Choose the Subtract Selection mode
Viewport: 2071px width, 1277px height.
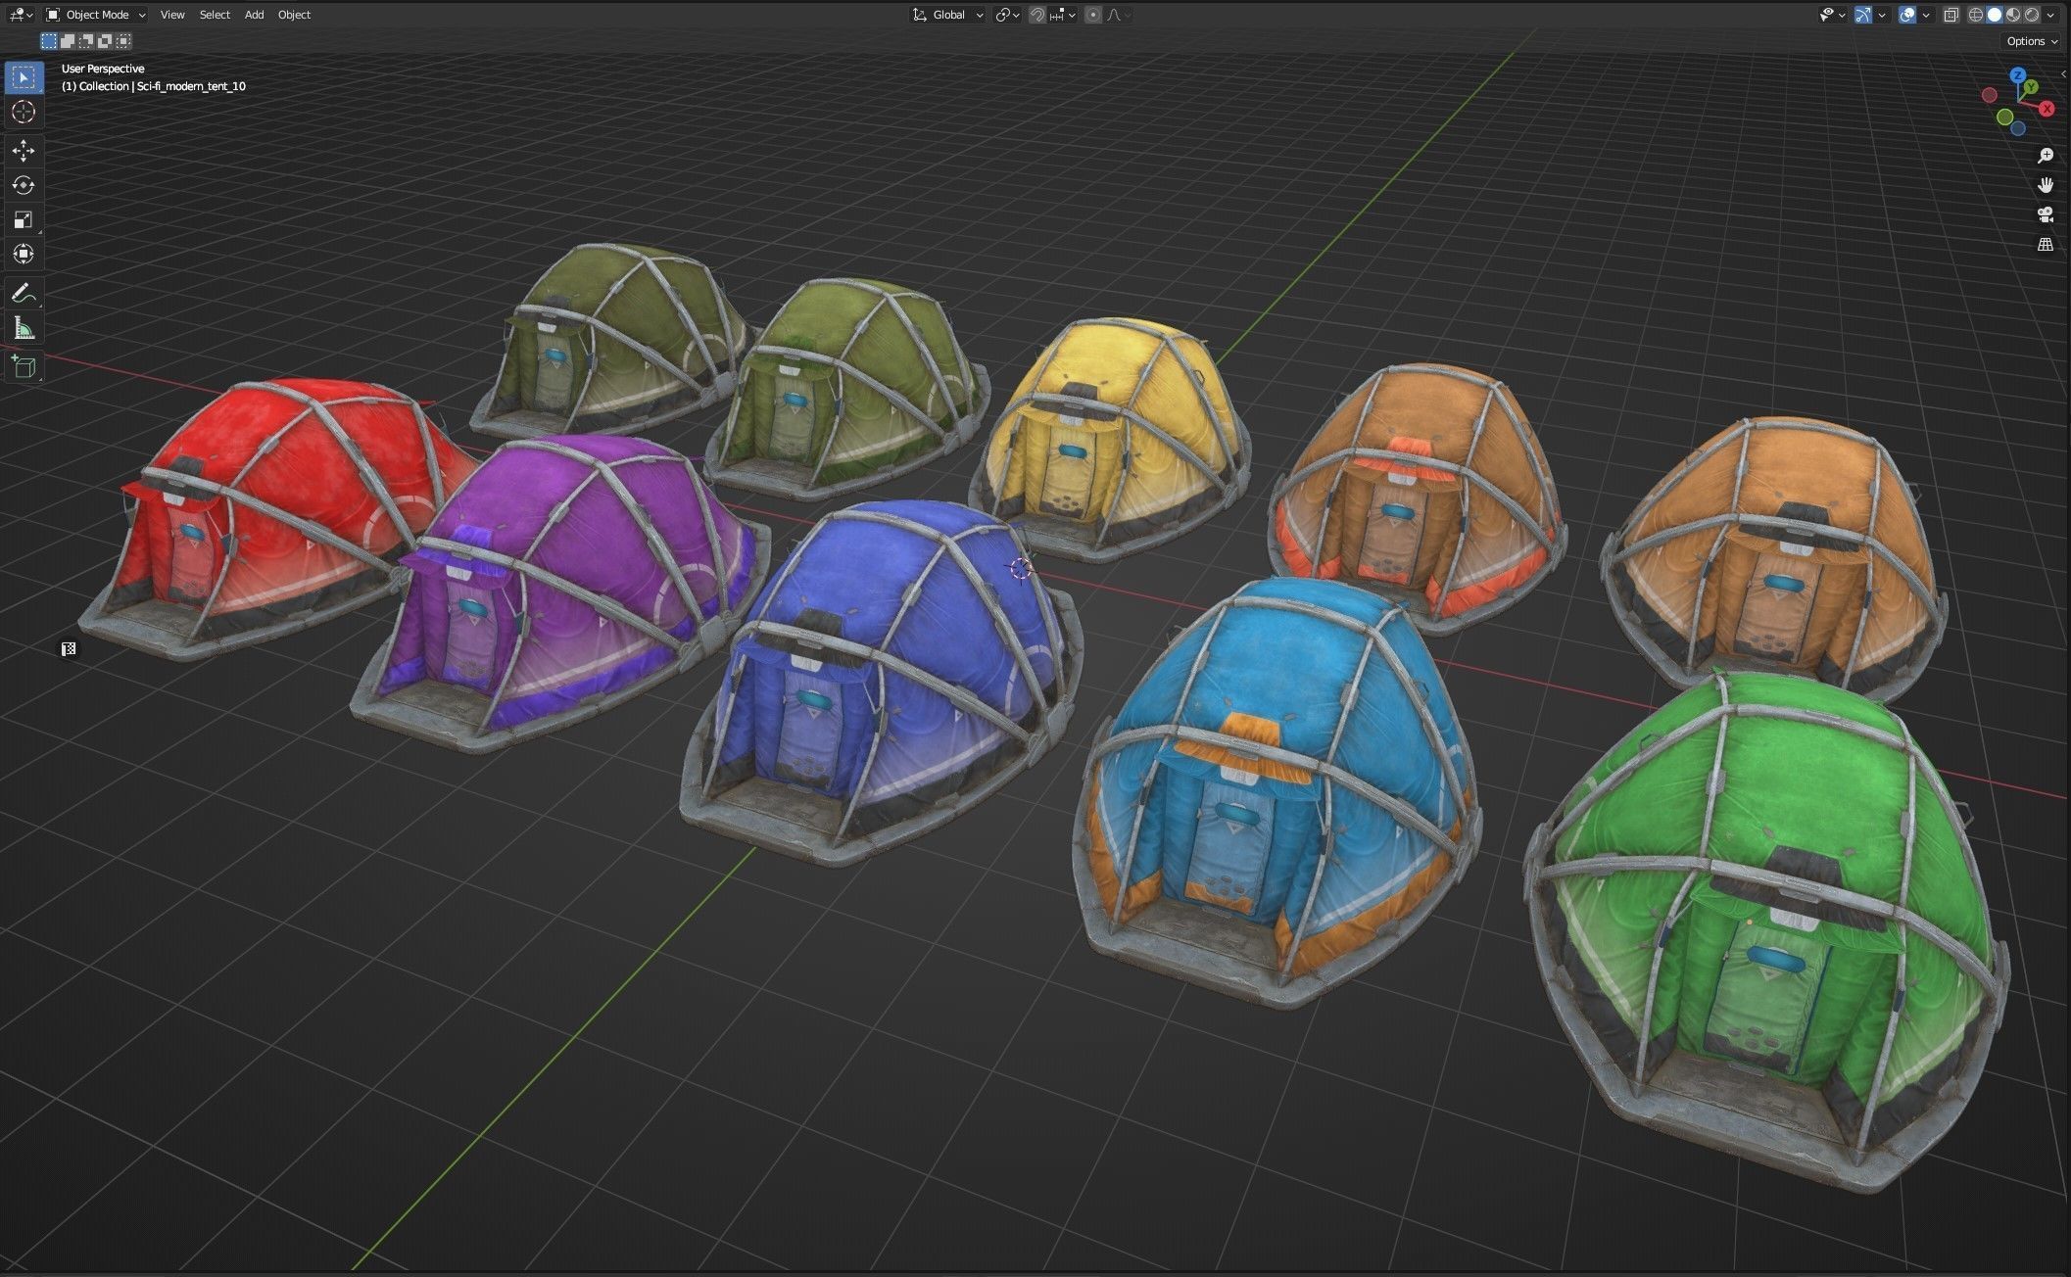coord(86,41)
